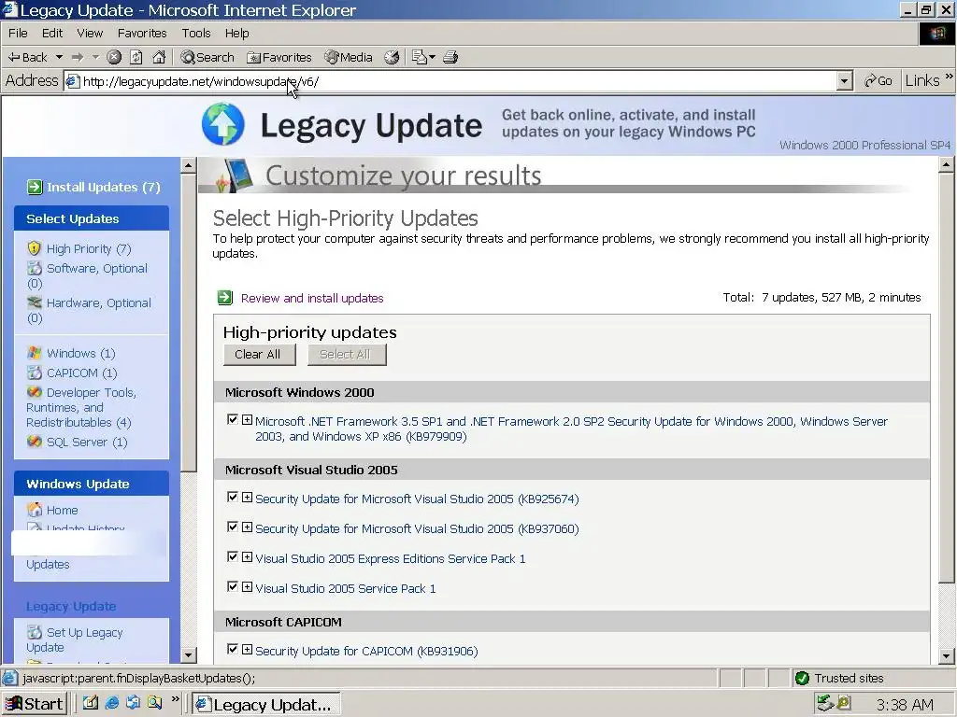This screenshot has width=957, height=717.
Task: Click the Review and install updates link
Action: tap(312, 298)
